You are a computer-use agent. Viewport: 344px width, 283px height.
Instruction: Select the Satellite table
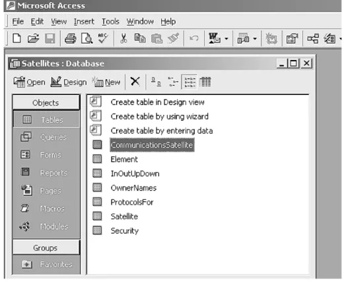click(x=124, y=216)
